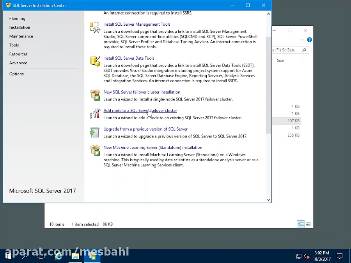Click the Machine Learning Server installation icon
The height and width of the screenshot is (263, 351).
94,151
